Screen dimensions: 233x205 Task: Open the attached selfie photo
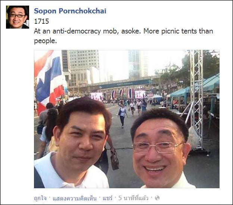click(x=127, y=119)
